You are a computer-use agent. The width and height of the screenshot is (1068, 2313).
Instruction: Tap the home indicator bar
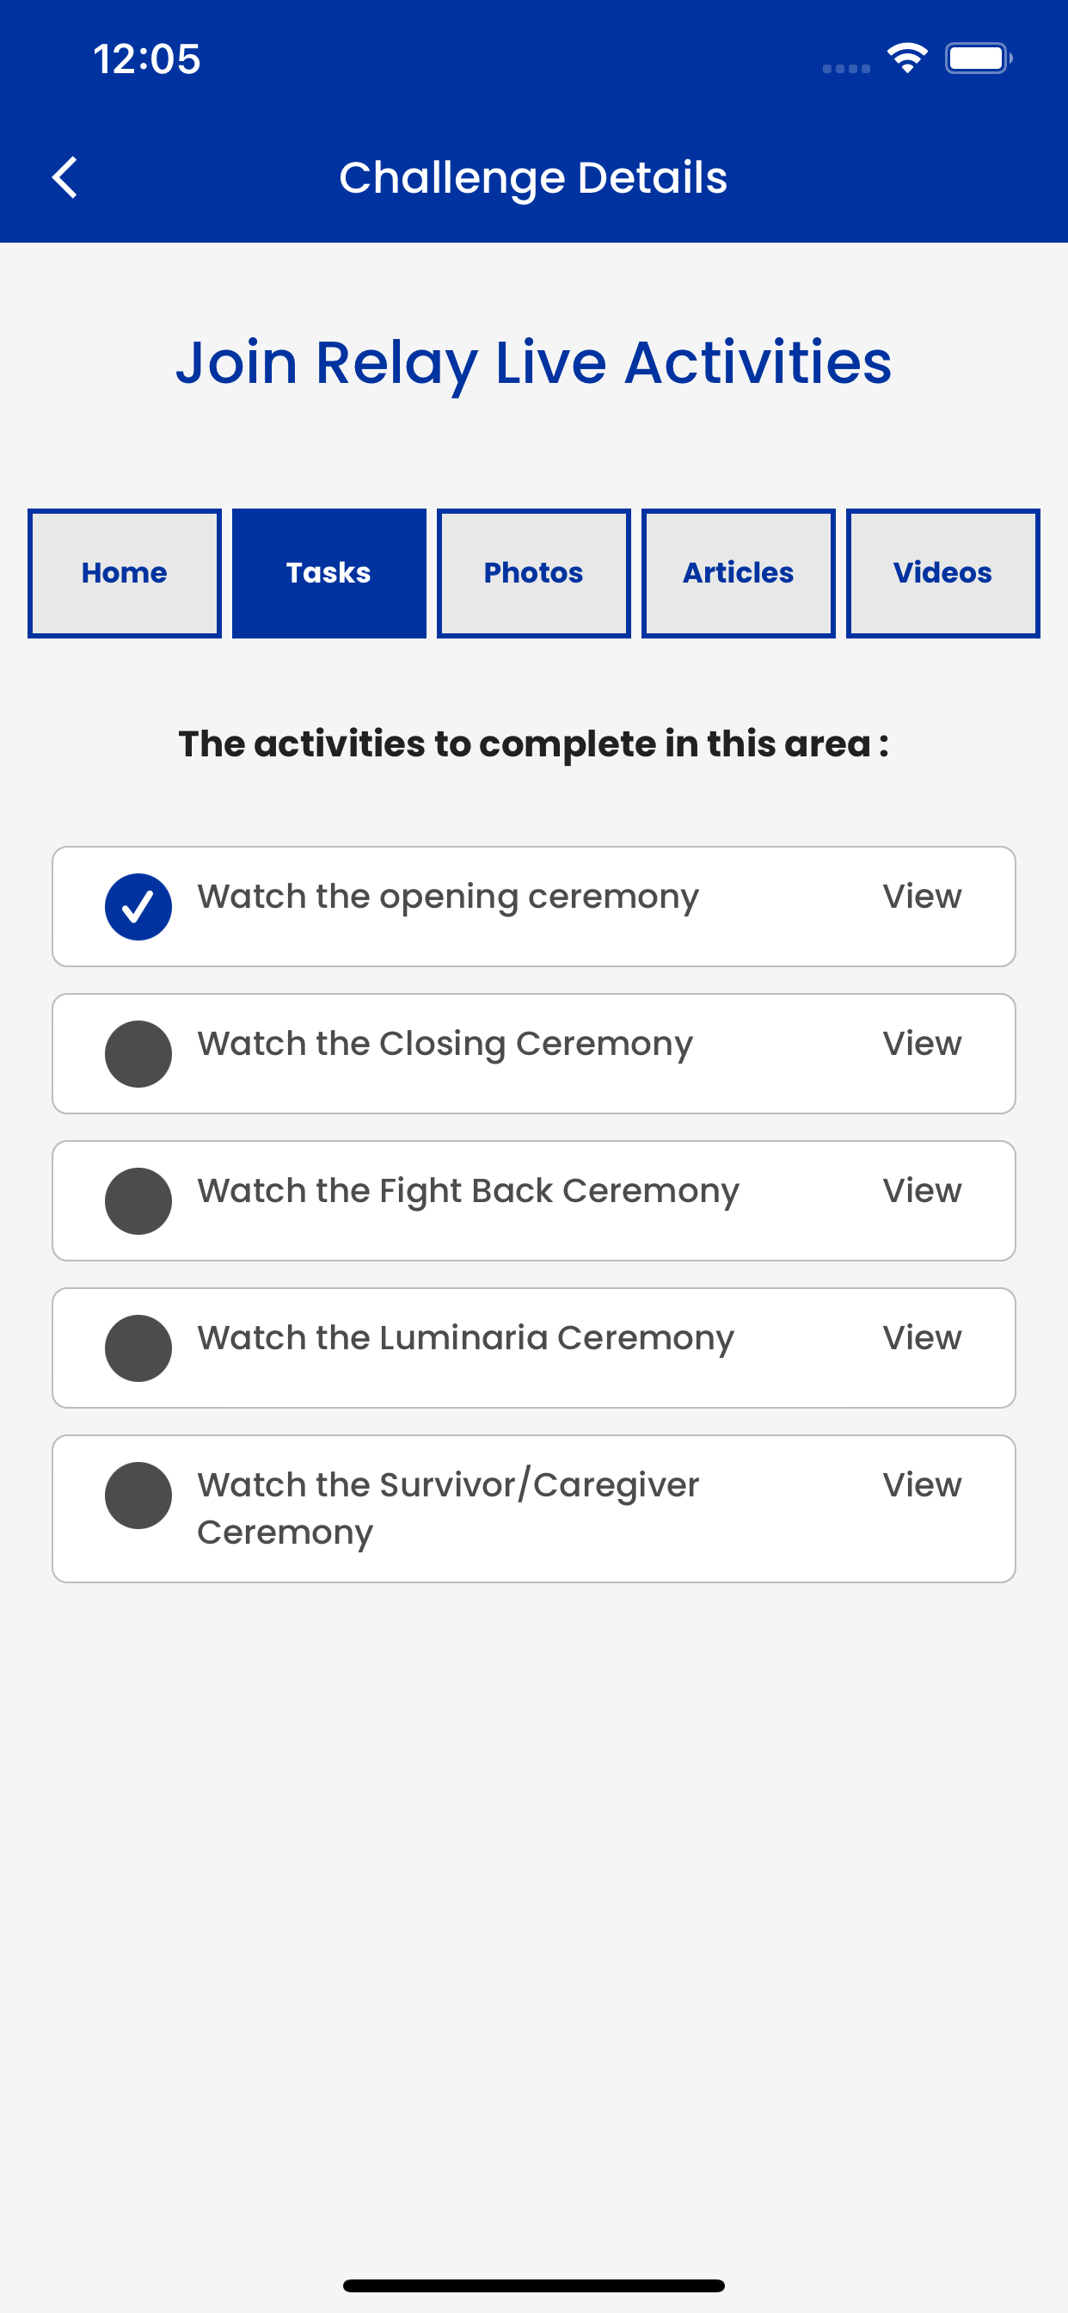point(534,2285)
